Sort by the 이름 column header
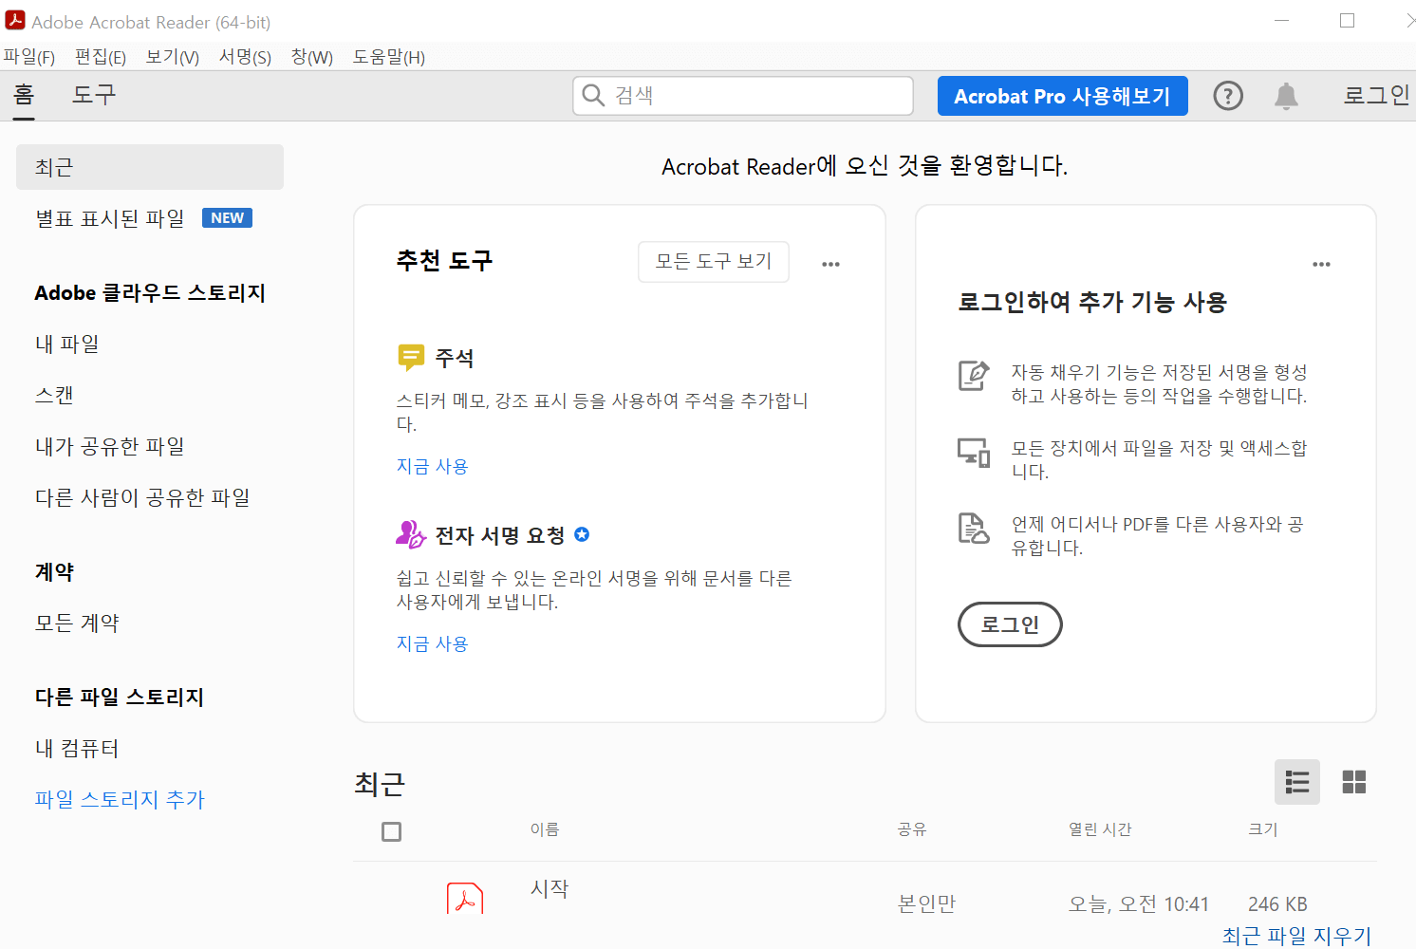 [545, 829]
